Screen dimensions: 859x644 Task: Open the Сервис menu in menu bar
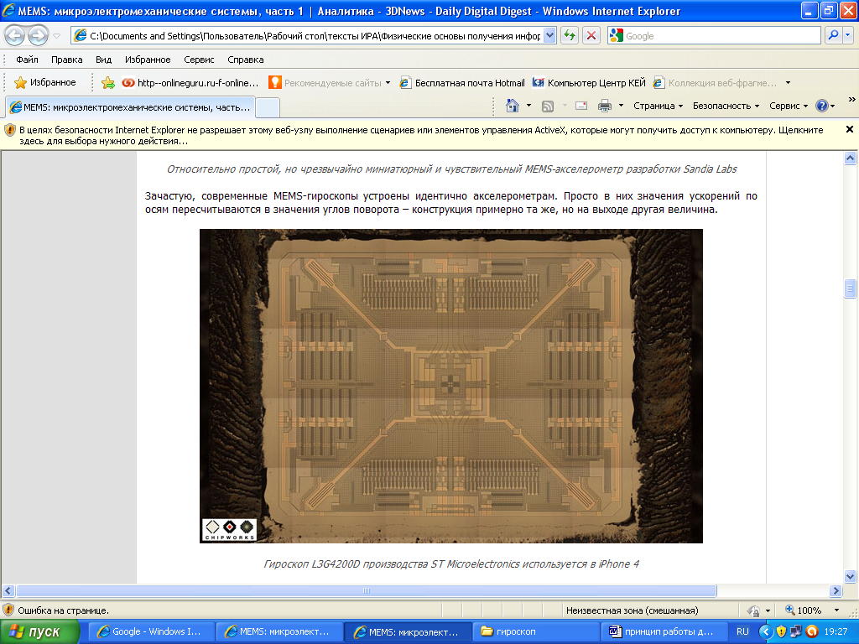[x=199, y=60]
